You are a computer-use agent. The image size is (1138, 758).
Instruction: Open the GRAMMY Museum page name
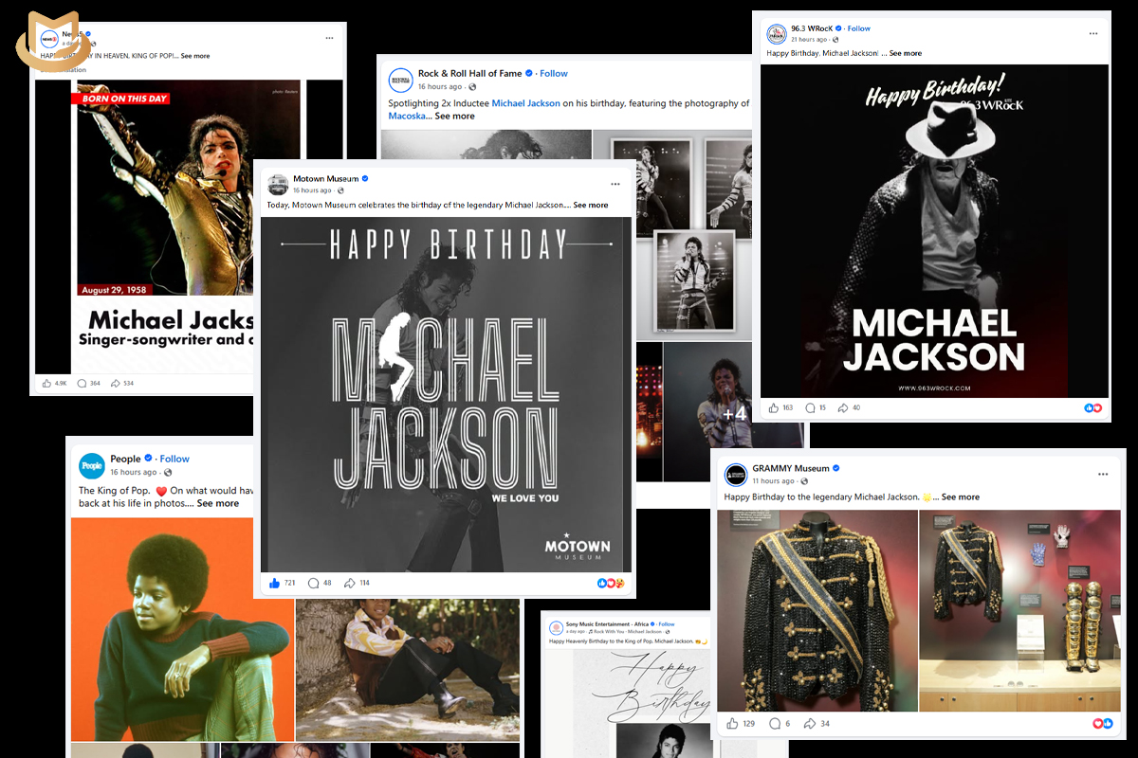coord(791,468)
